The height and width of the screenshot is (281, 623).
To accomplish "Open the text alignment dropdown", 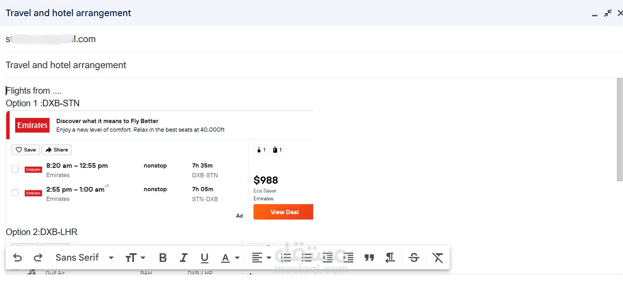I will point(262,258).
